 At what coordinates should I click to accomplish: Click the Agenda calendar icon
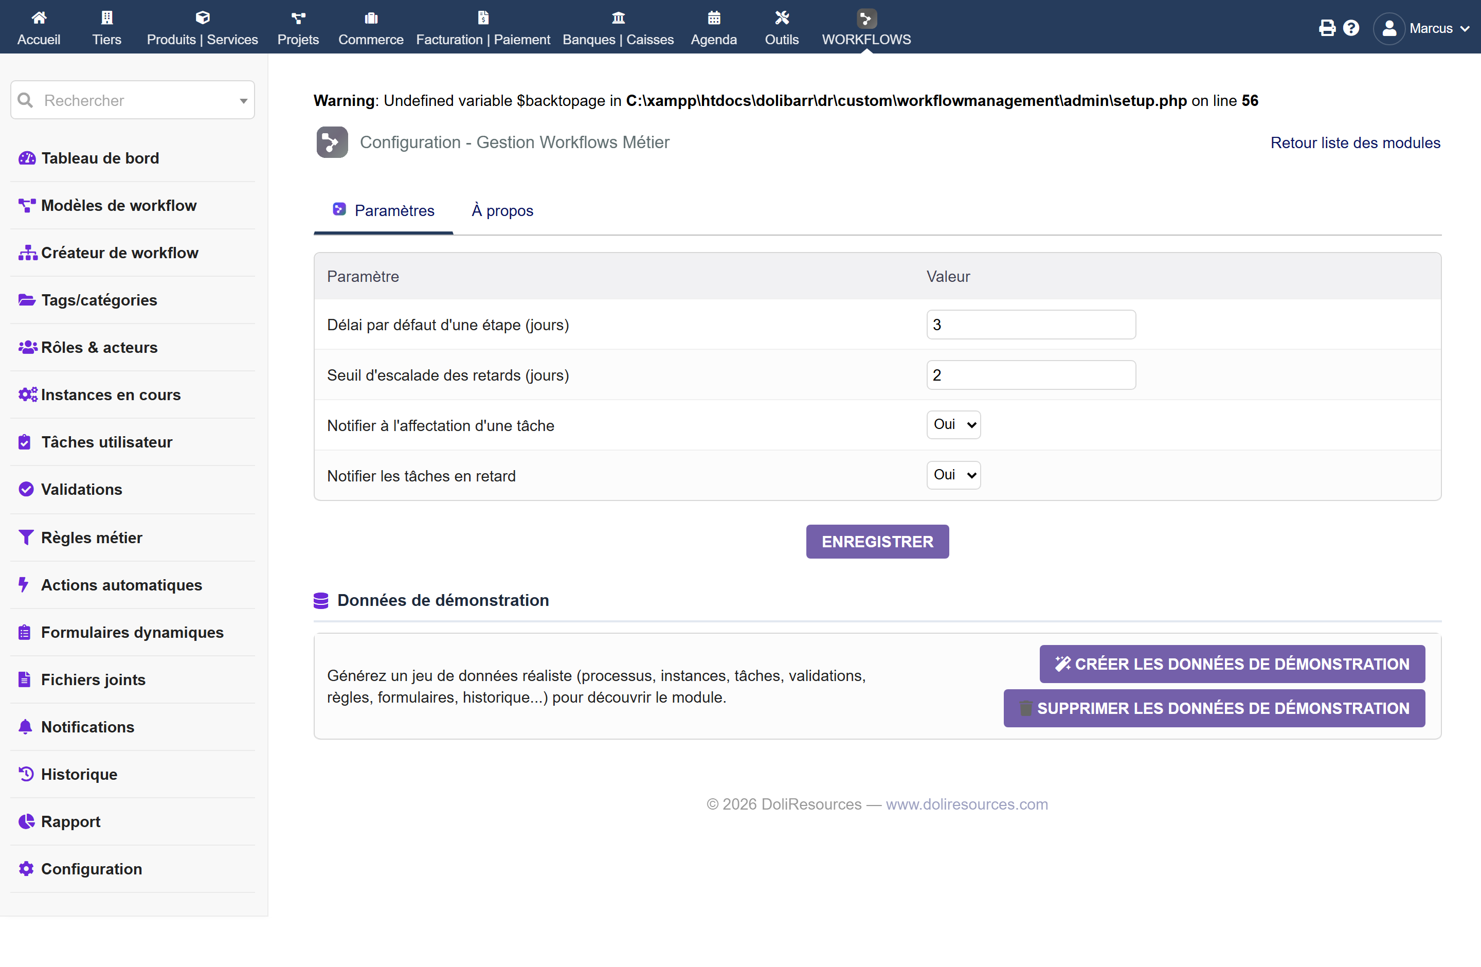pyautogui.click(x=714, y=17)
